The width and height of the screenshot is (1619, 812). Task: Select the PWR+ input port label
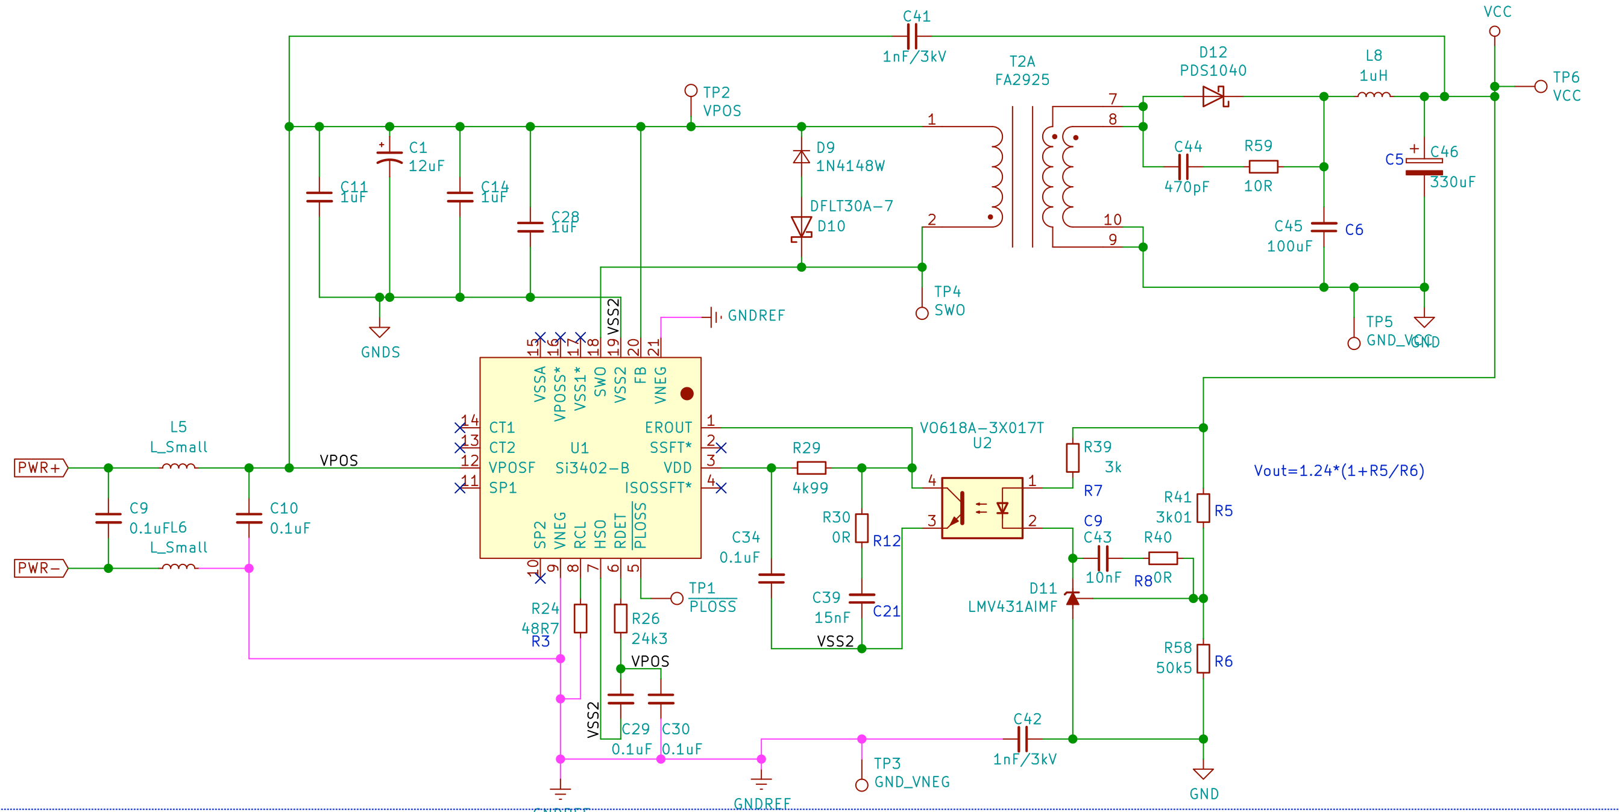pos(41,468)
